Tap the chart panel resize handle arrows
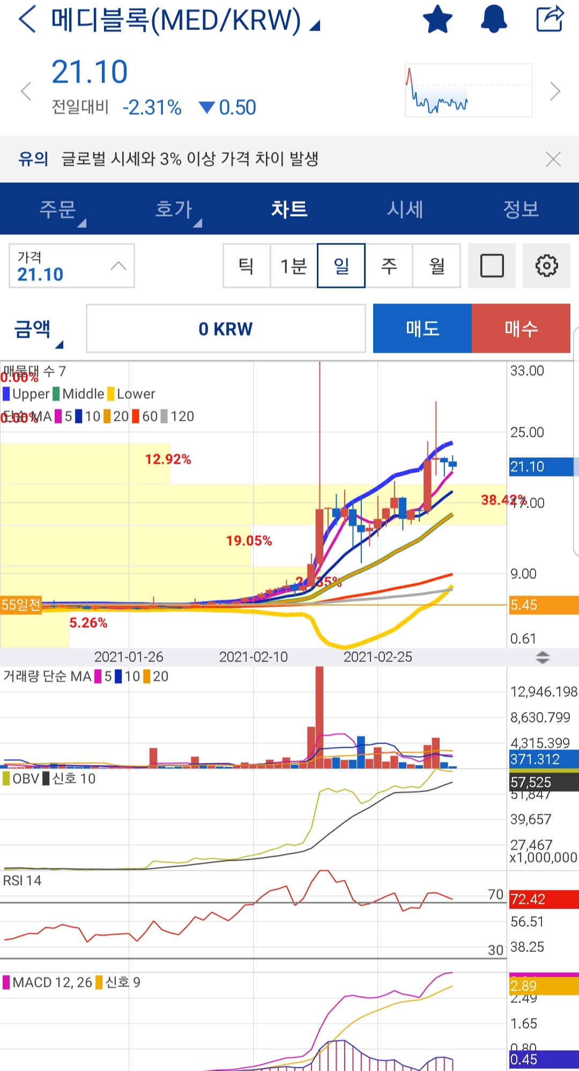 pos(543,657)
